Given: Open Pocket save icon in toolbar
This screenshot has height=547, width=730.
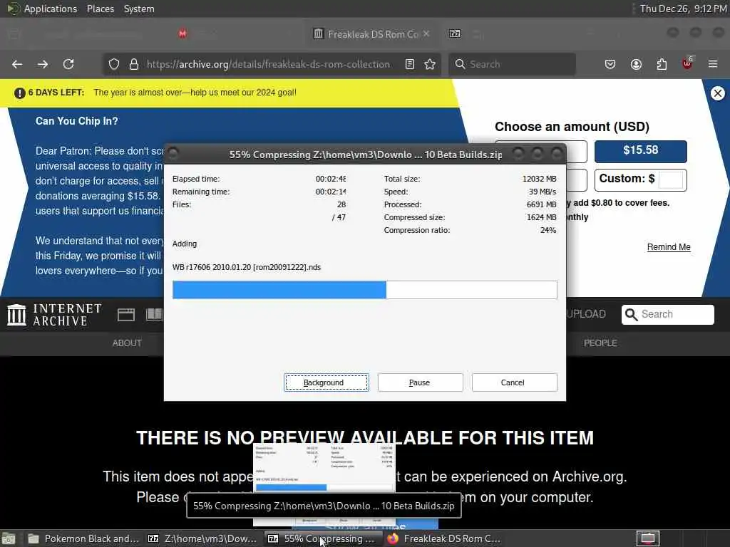Looking at the screenshot, I should point(610,64).
